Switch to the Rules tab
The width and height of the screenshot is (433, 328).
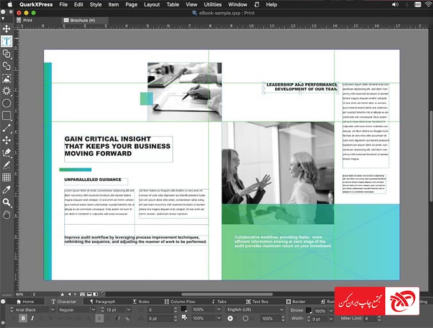click(141, 302)
